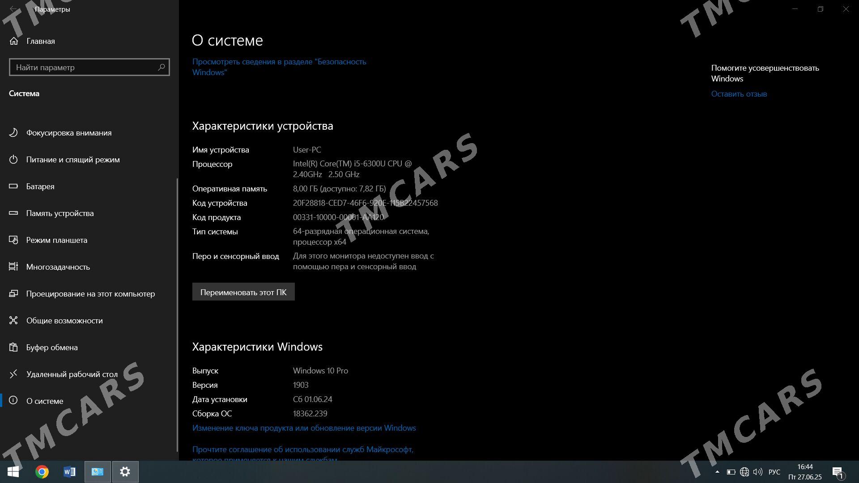The image size is (859, 483).
Task: Click the Переименовать этот ПК button
Action: tap(243, 292)
